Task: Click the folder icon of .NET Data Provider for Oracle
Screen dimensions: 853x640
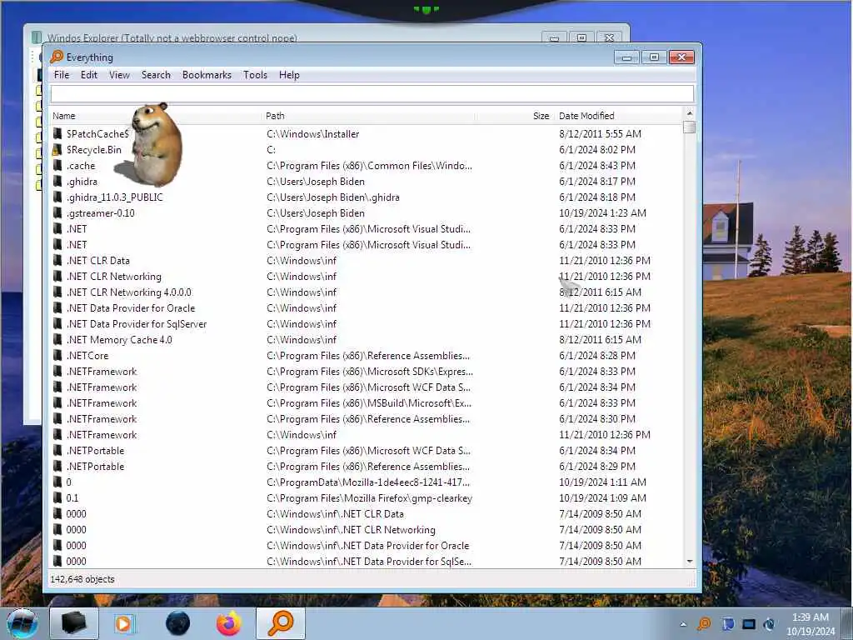Action: (x=57, y=308)
